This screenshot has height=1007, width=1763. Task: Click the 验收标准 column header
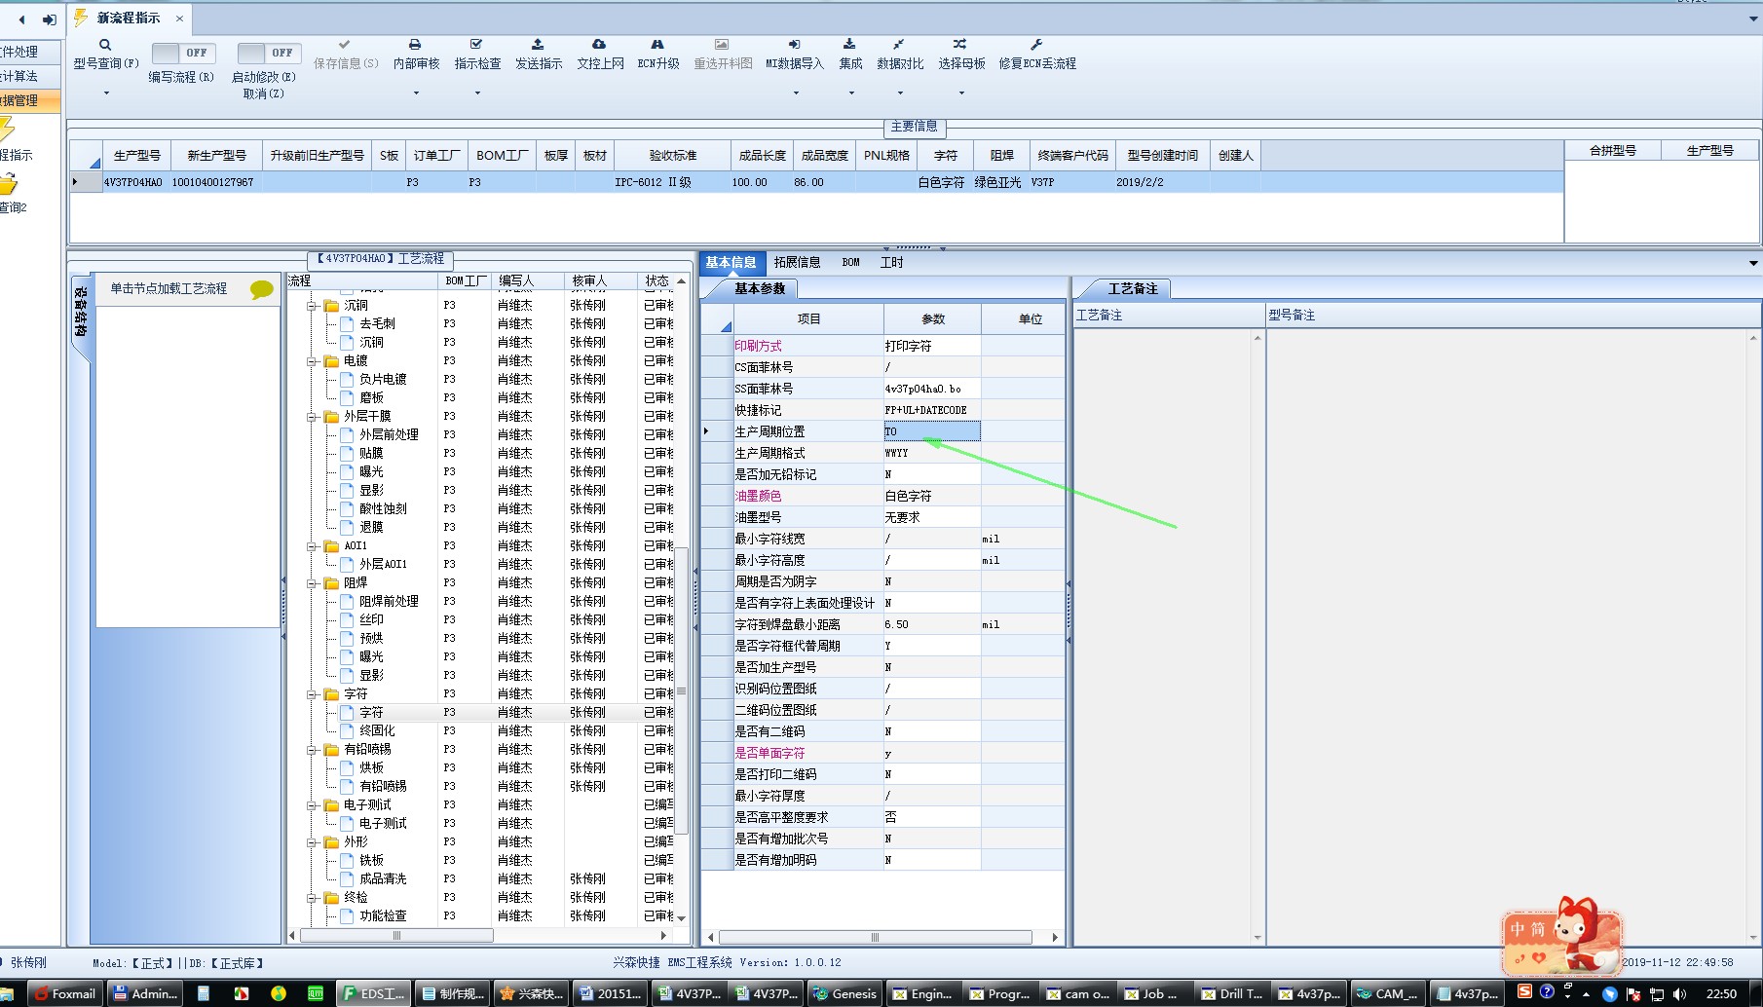(673, 155)
